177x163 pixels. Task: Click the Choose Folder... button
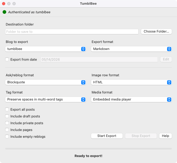pyautogui.click(x=156, y=32)
